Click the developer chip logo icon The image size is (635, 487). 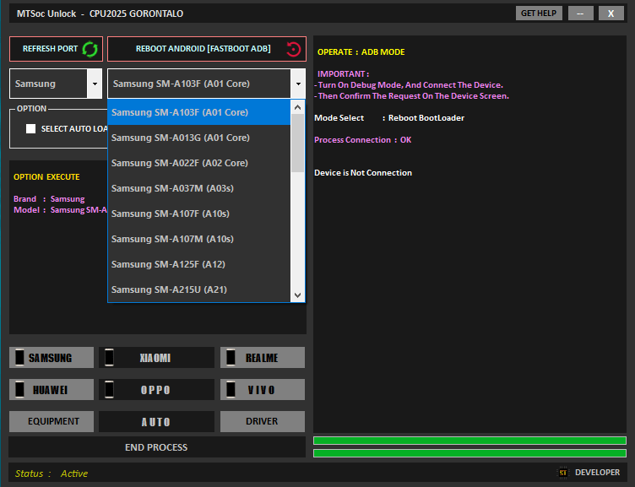click(563, 473)
